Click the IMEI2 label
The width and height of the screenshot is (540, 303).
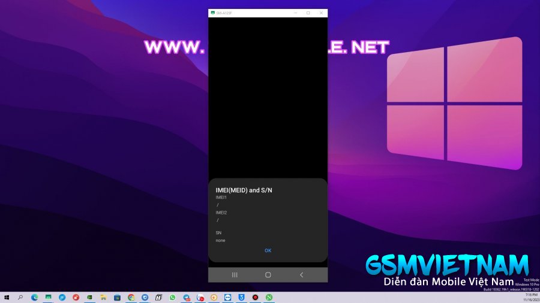pos(221,213)
